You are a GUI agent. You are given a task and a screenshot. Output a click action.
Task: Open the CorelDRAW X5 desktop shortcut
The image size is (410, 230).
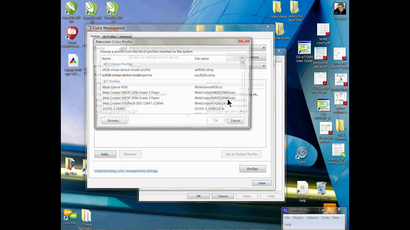92,12
